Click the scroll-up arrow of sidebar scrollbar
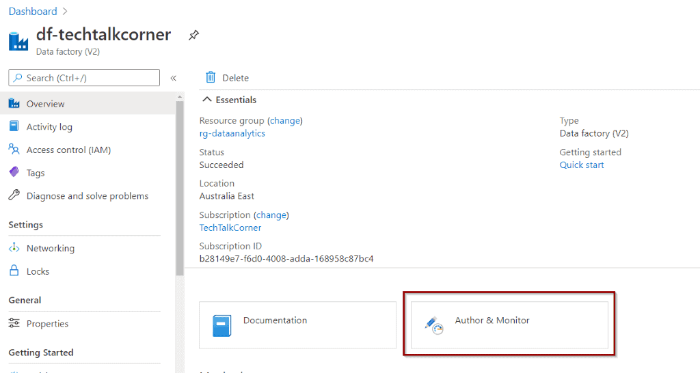This screenshot has height=373, width=700. tap(180, 96)
